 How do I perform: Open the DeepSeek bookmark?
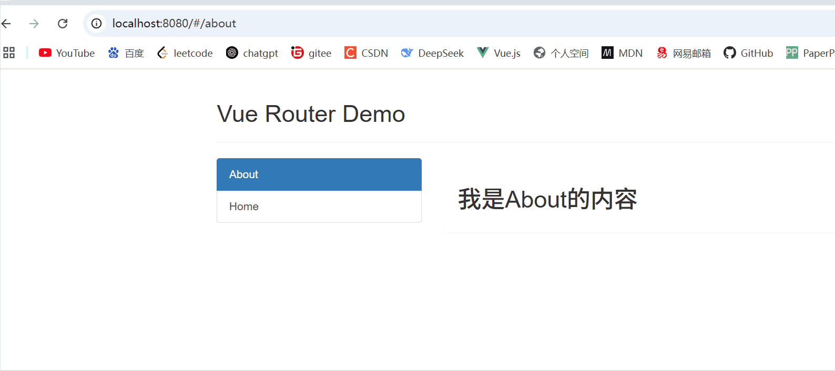tap(432, 53)
